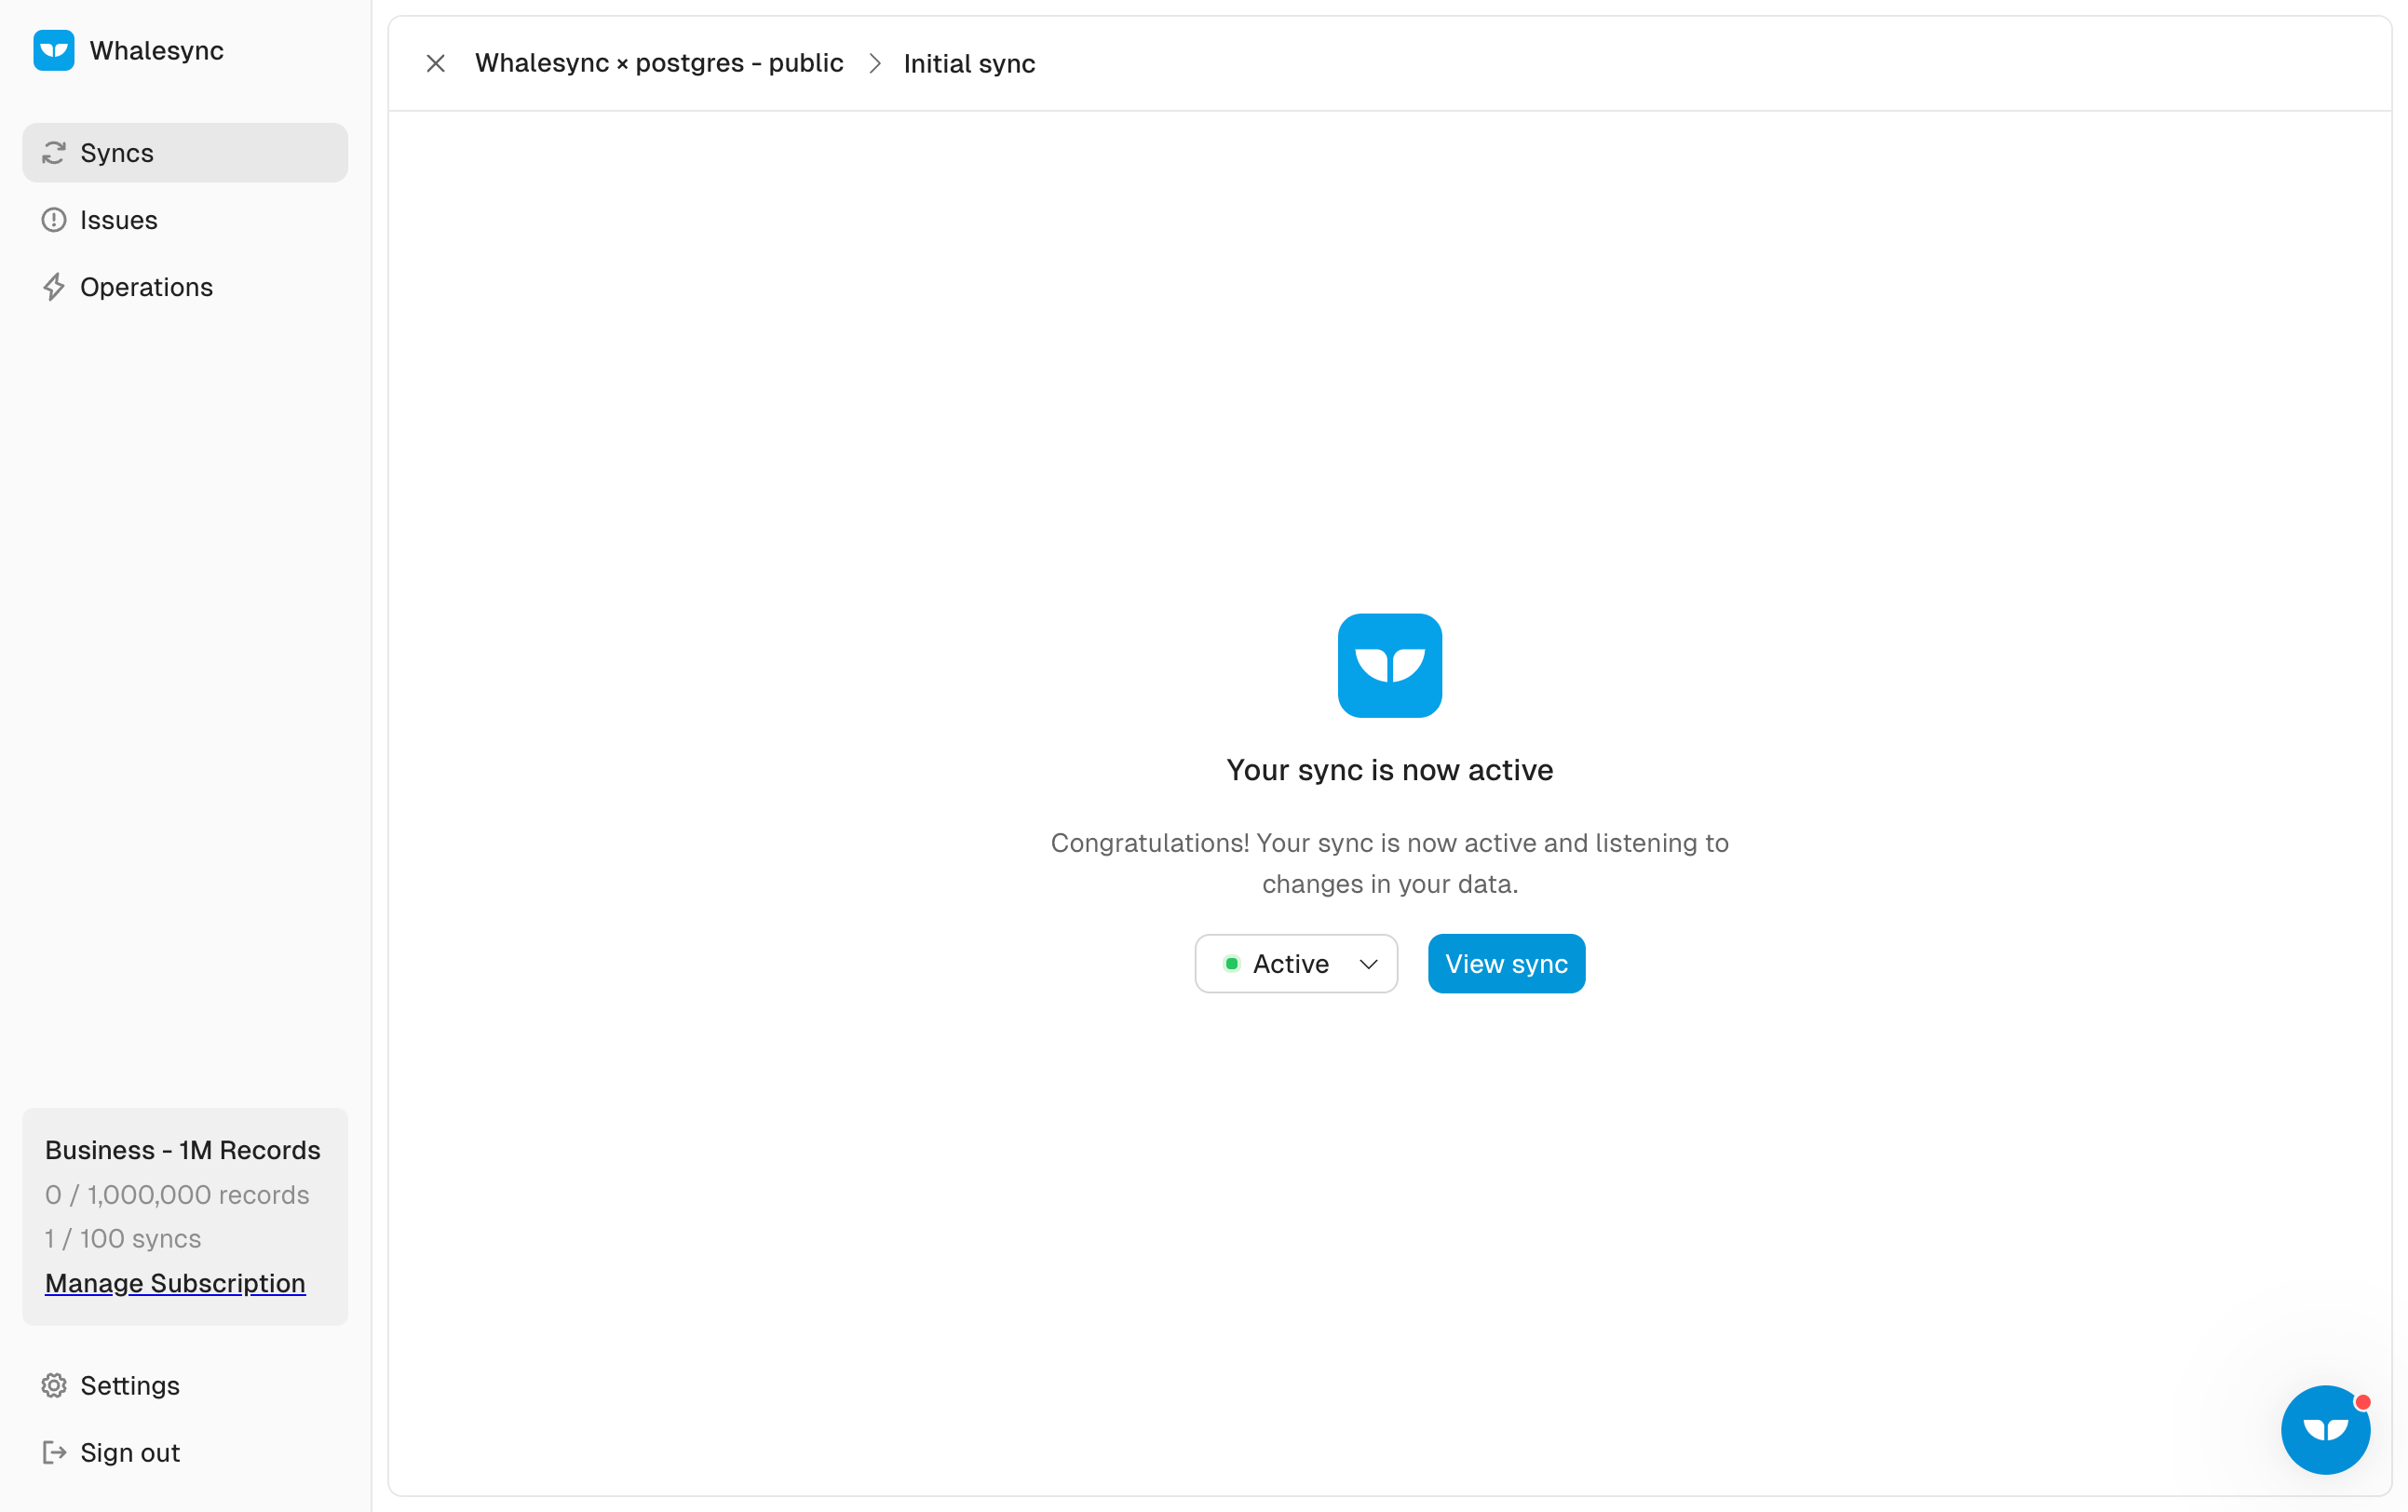Click the Initial sync breadcrumb label
Viewport: 2408px width, 1512px height.
tap(969, 64)
